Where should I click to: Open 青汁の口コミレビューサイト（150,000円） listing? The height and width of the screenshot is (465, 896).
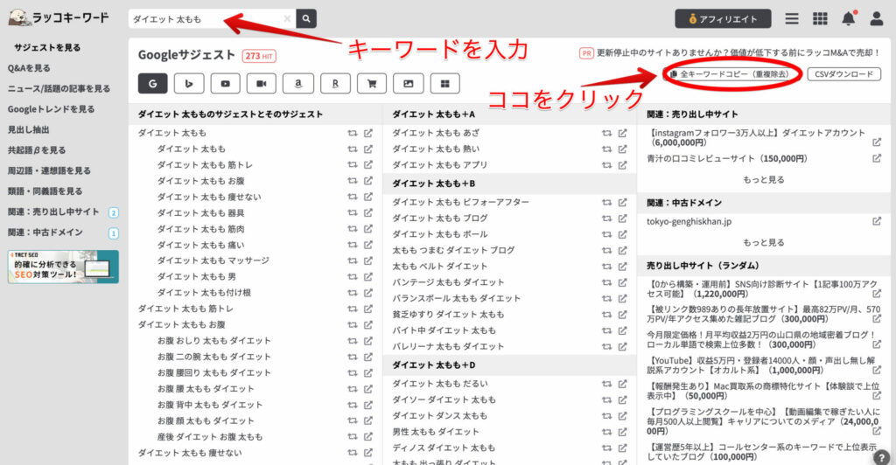pos(727,158)
